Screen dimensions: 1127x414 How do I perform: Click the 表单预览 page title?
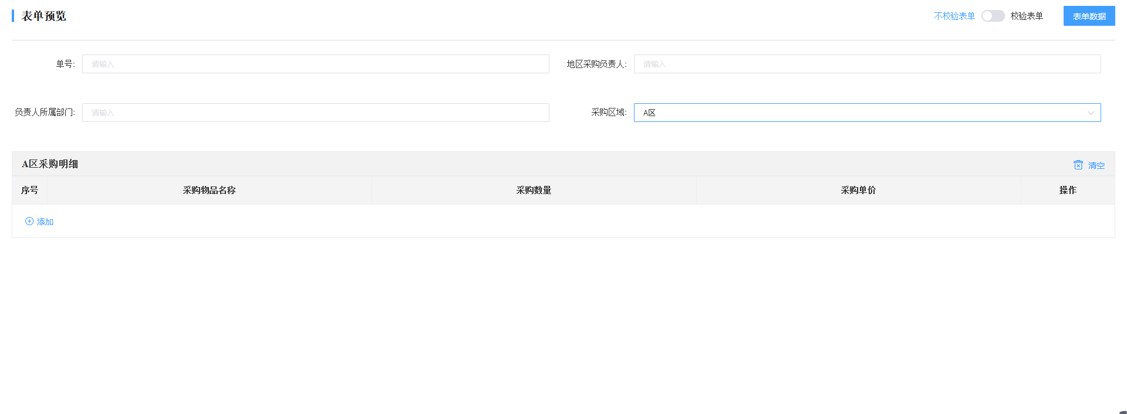pos(44,16)
